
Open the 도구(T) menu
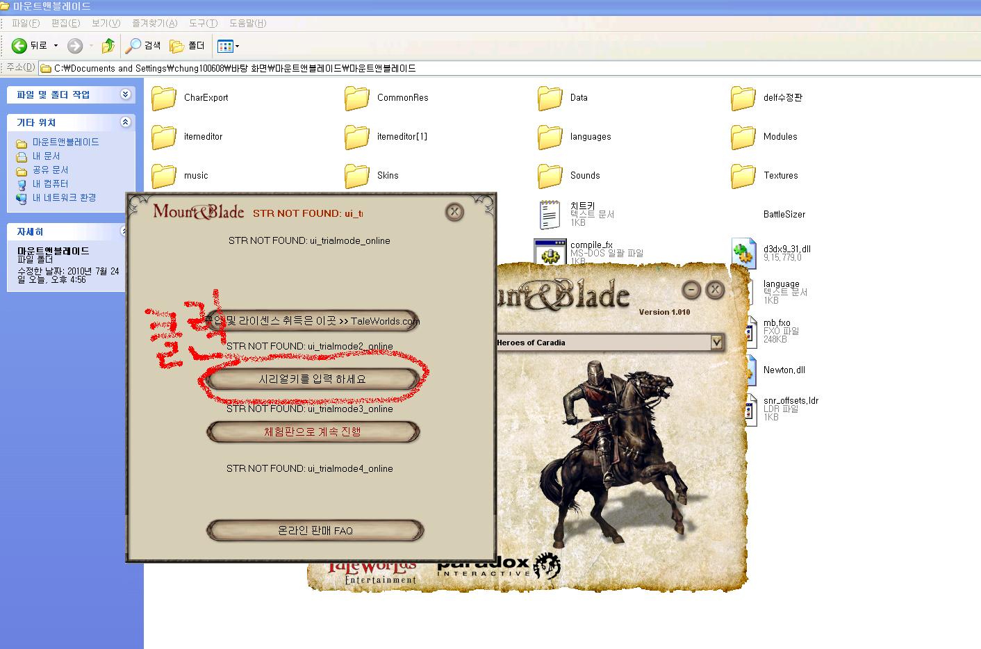(204, 23)
